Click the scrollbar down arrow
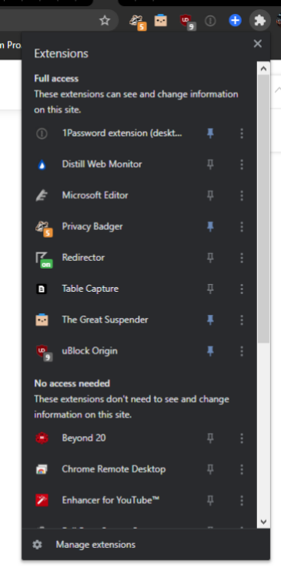The image size is (281, 578). point(263,522)
